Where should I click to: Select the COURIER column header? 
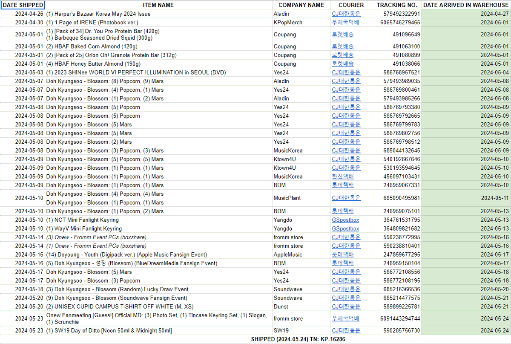pyautogui.click(x=351, y=5)
